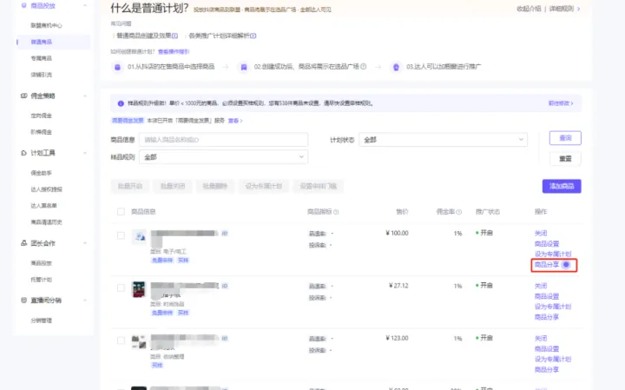The image size is (625, 390).
Task: Open 托管计划 in the sidebar
Action: tap(42, 280)
